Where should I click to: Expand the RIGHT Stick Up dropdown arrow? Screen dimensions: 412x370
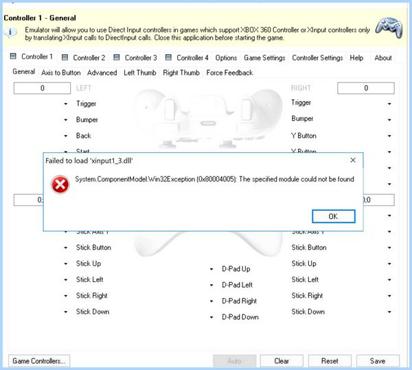pyautogui.click(x=389, y=264)
